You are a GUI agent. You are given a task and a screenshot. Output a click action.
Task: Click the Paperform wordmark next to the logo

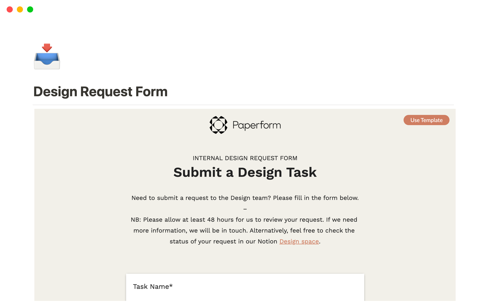click(x=256, y=125)
